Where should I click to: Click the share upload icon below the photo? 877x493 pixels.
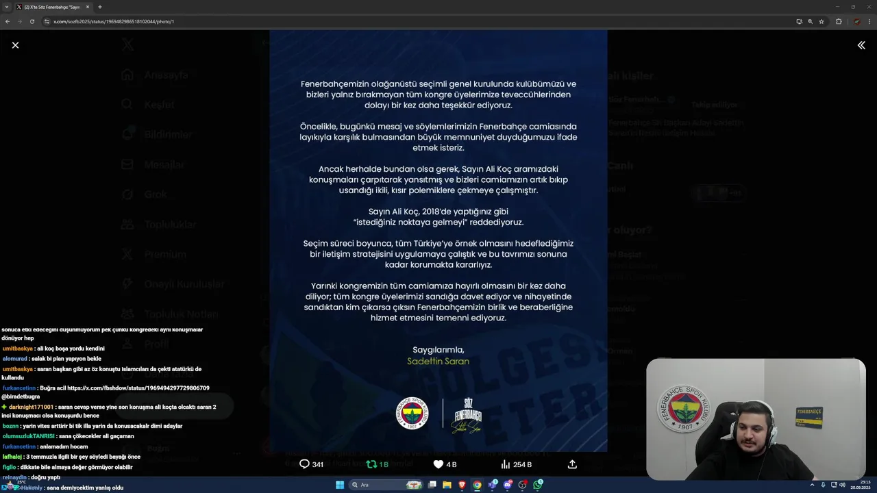click(x=572, y=464)
